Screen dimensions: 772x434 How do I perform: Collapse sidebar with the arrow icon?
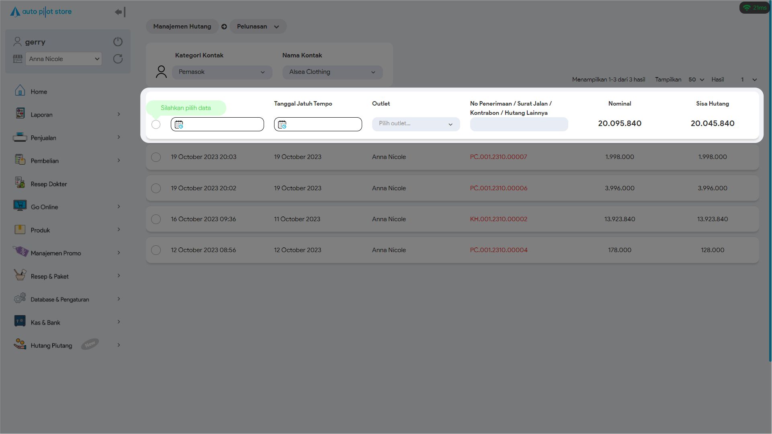120,12
